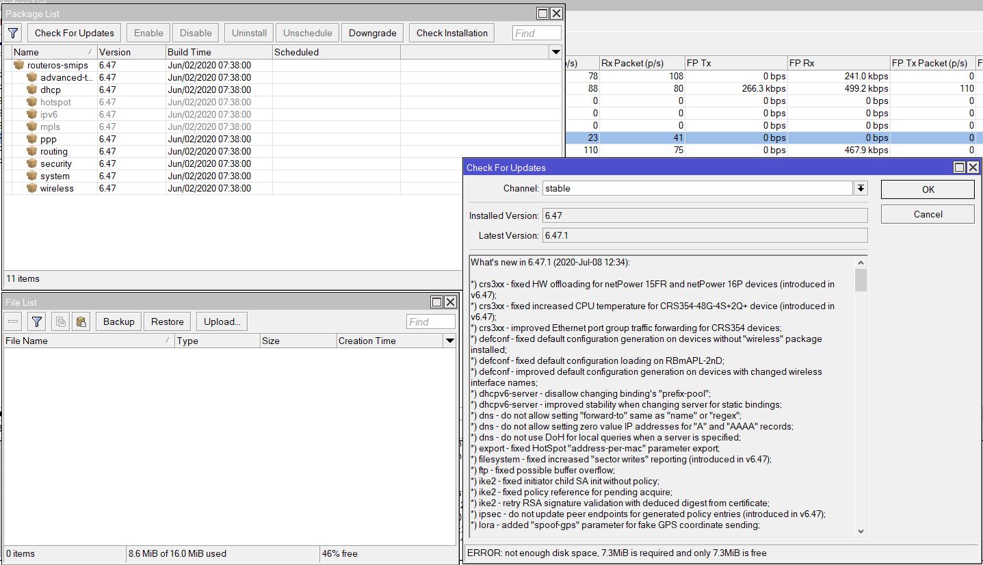Click the mpls package icon
Viewport: 983px width, 565px height.
[31, 127]
